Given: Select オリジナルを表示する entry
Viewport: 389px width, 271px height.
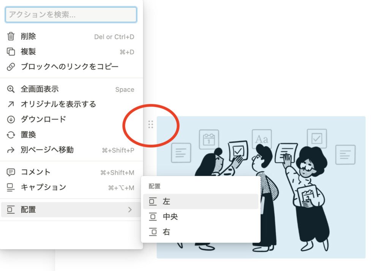Looking at the screenshot, I should [x=71, y=104].
